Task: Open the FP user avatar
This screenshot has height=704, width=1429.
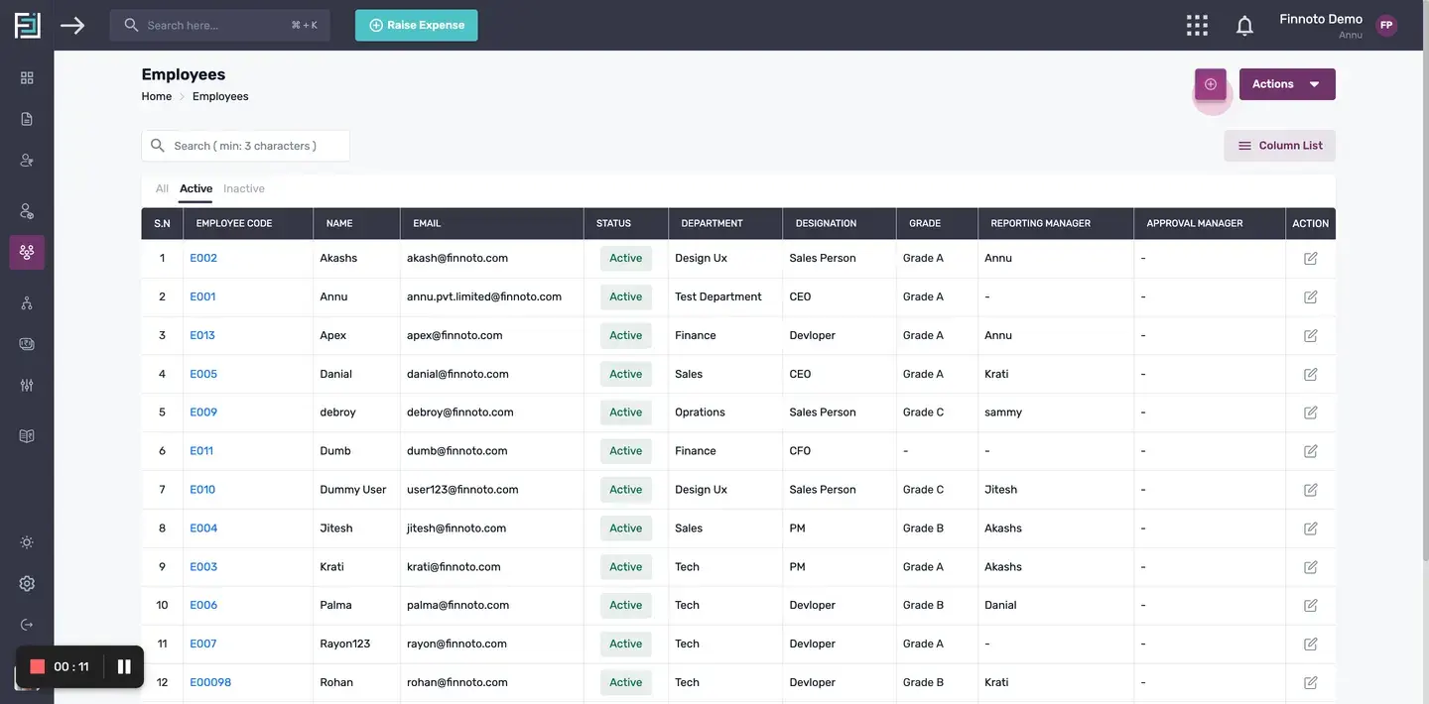Action: point(1386,26)
